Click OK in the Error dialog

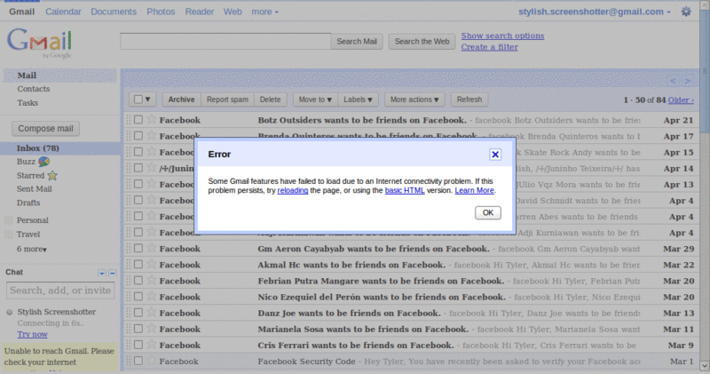tap(487, 212)
